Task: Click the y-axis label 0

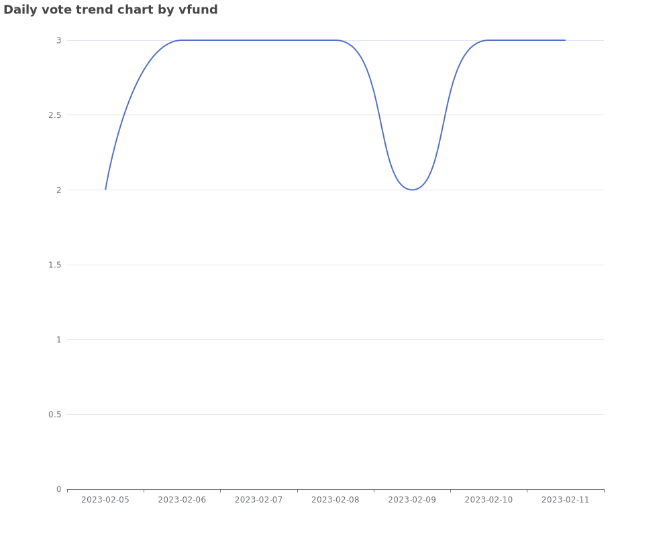Action: click(59, 489)
